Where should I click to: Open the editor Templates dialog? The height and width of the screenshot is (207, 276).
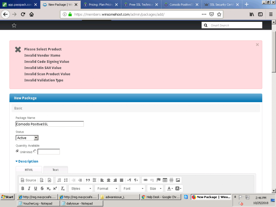49,180
